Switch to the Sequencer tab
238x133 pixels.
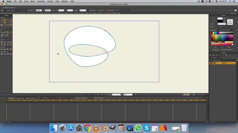click(20, 98)
